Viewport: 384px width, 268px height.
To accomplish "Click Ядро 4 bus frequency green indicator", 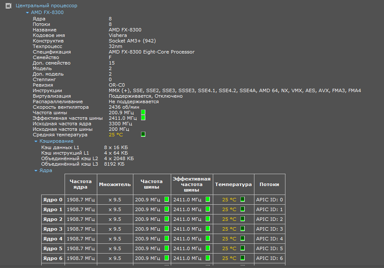I will pos(167,238).
